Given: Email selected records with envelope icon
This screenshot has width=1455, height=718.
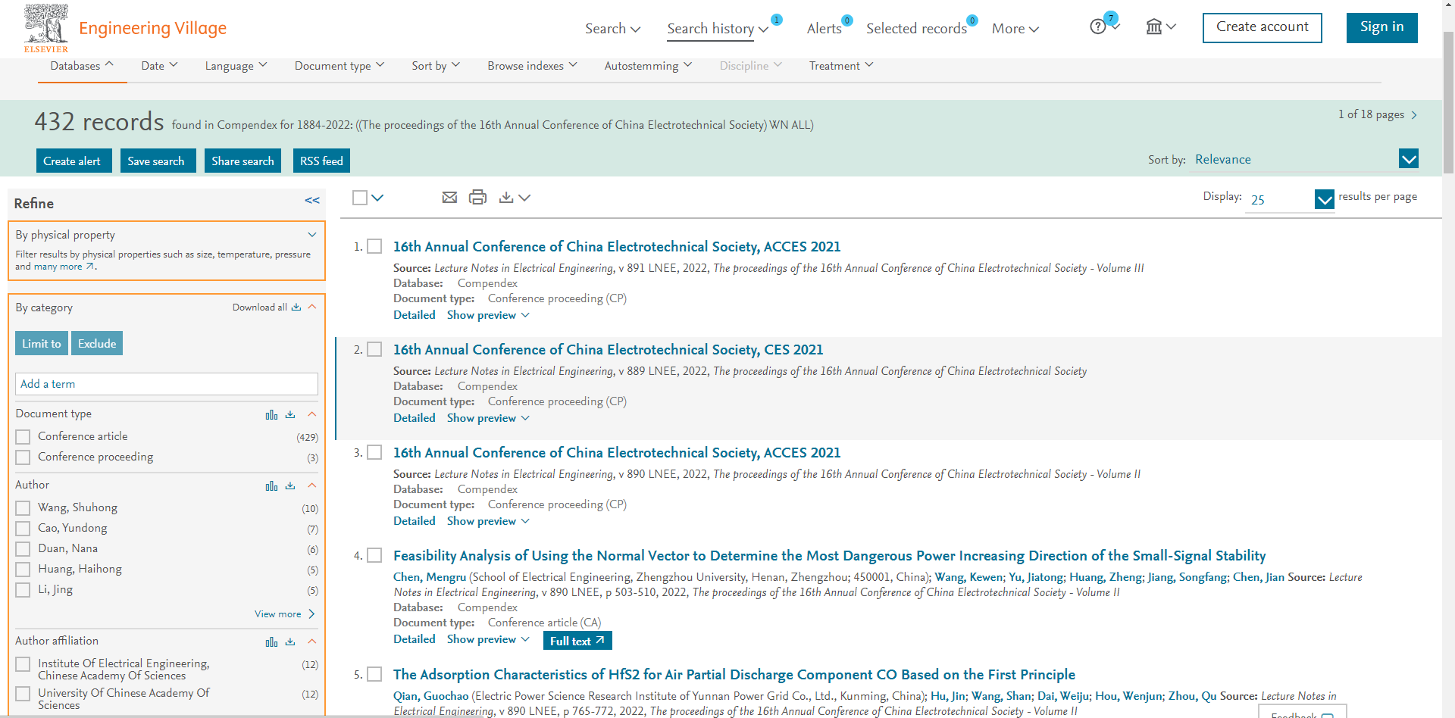Looking at the screenshot, I should coord(449,198).
